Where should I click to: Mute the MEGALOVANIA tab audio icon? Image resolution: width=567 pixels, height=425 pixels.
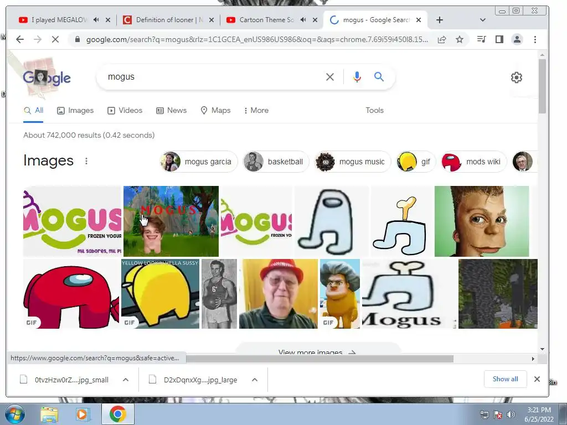coord(96,20)
